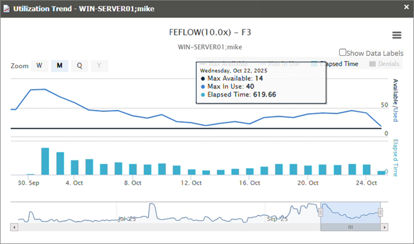Click the Elapsed Time vertical axis title
Screen dimensions: 414x244
(x=395, y=158)
